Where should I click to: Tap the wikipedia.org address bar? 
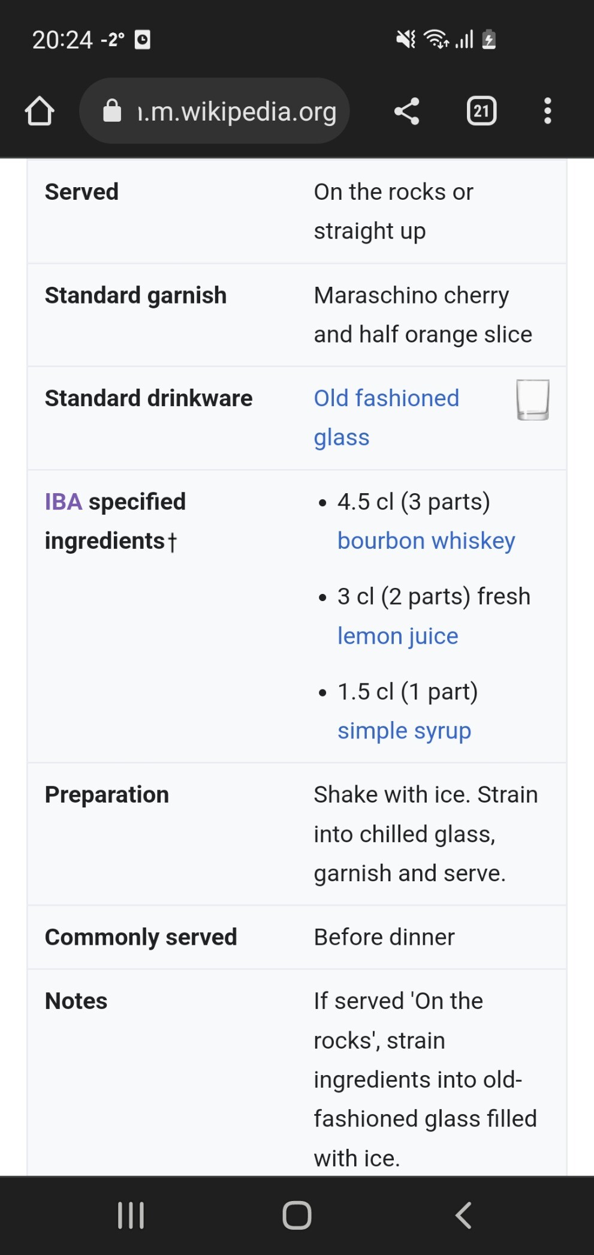[x=237, y=111]
